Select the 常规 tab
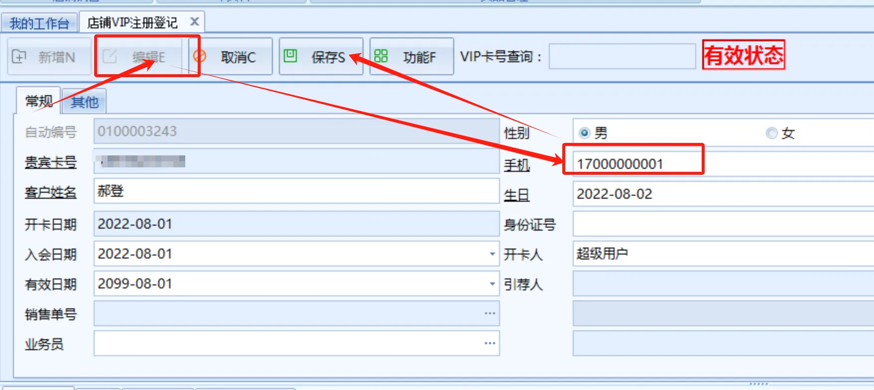The height and width of the screenshot is (390, 874). (39, 102)
